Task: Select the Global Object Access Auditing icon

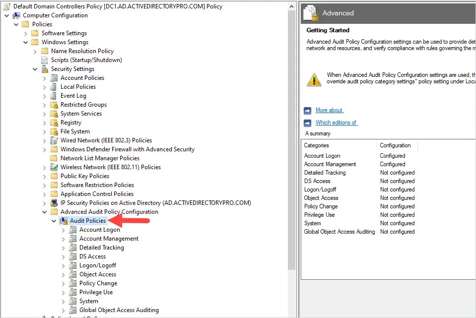Action: click(x=73, y=310)
